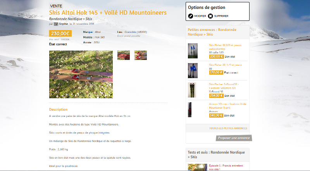
Task: Click the Supprimer cross icon
Action: pyautogui.click(x=210, y=16)
